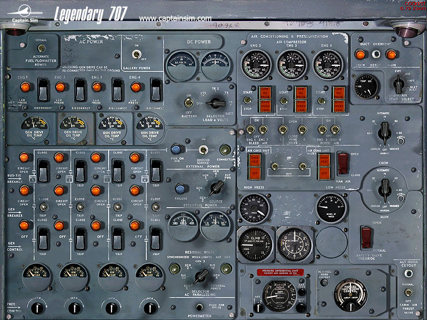Toggle the Battery ON/OFF switch
The height and width of the screenshot is (320, 427).
(x=189, y=103)
